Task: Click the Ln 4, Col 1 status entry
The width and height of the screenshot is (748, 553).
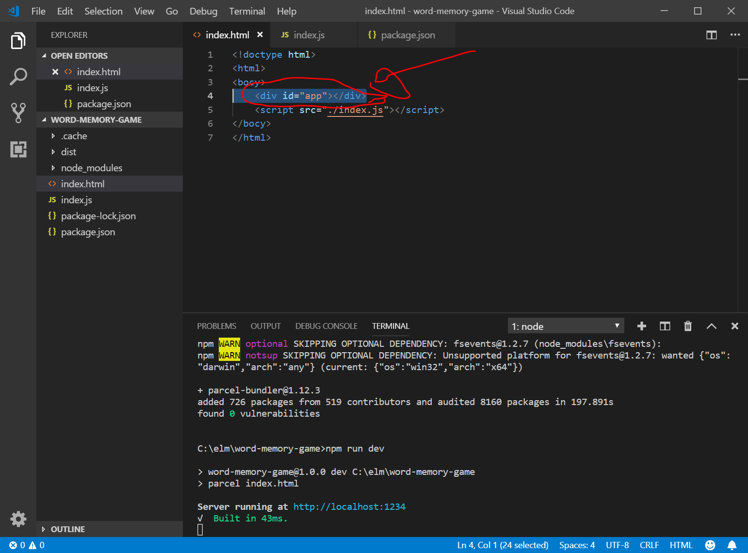Action: pos(503,545)
